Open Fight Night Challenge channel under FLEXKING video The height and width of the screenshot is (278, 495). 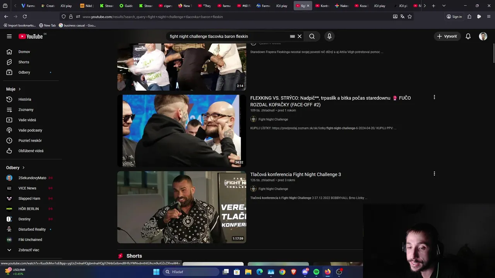273,119
